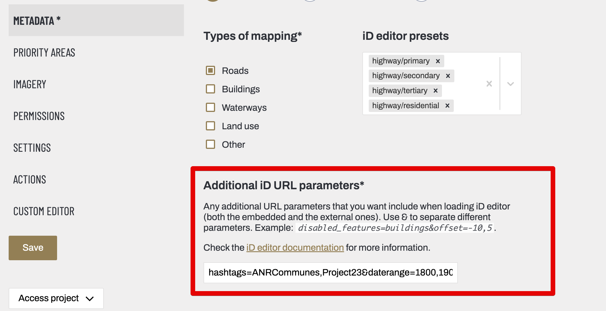Check the Other mapping type
Viewport: 606px width, 311px height.
click(x=210, y=144)
